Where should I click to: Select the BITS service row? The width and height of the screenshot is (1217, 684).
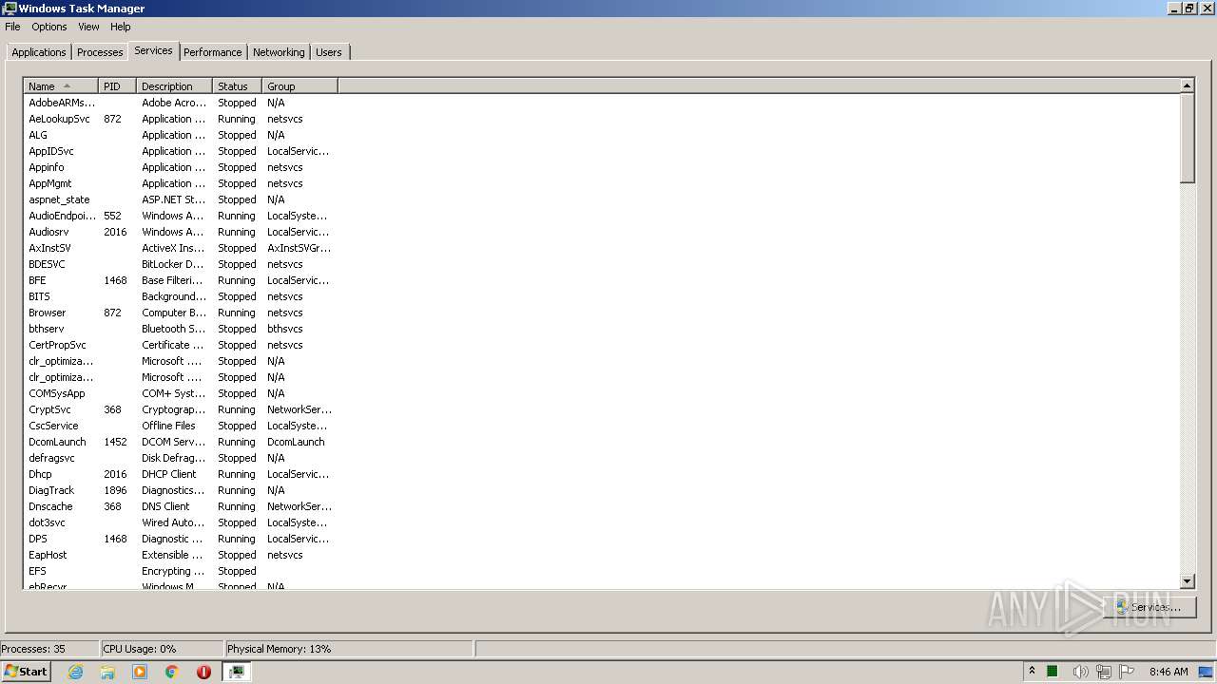pos(181,296)
